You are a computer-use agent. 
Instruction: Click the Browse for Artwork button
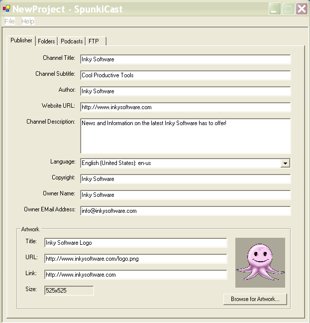255,299
